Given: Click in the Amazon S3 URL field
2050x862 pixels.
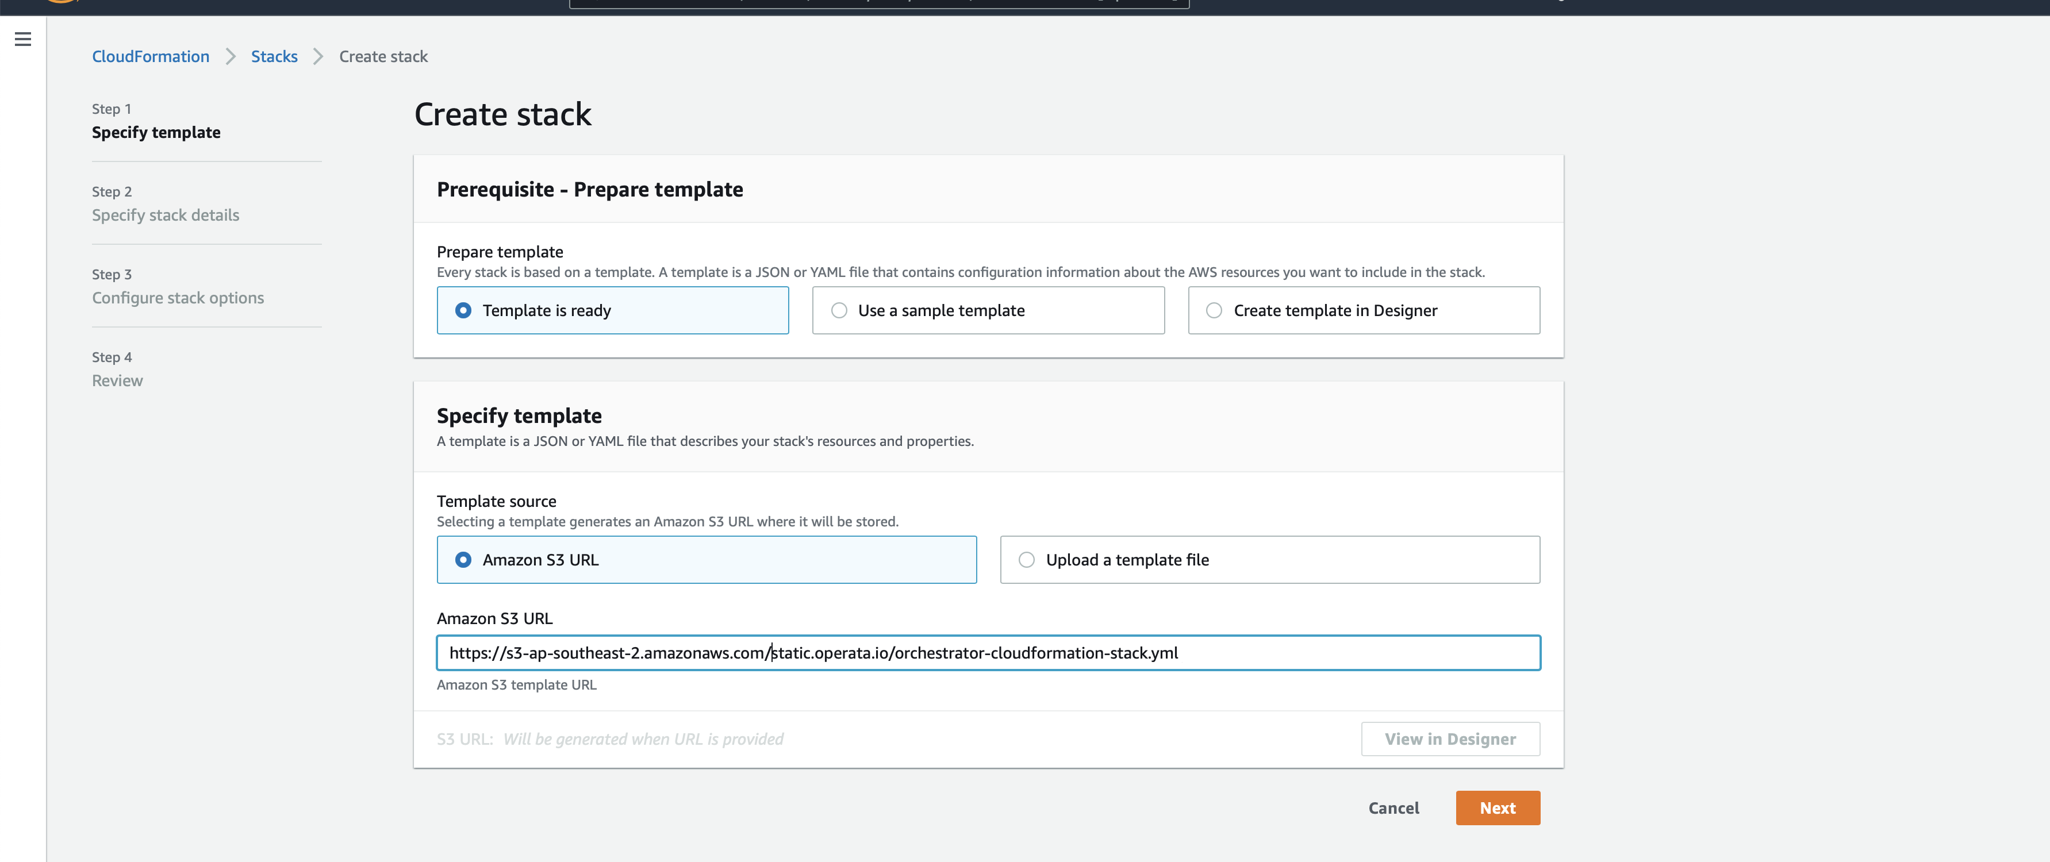Looking at the screenshot, I should tap(987, 653).
